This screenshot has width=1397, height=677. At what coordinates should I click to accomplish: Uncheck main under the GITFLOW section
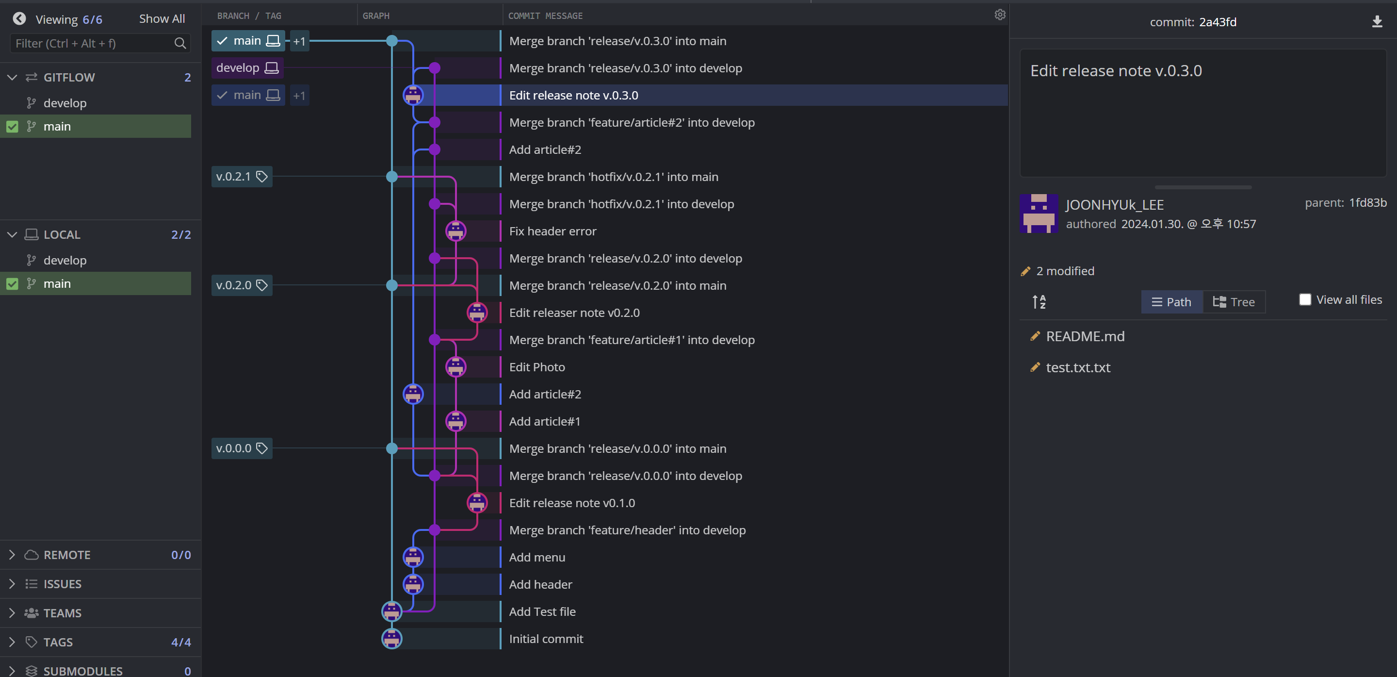point(13,127)
